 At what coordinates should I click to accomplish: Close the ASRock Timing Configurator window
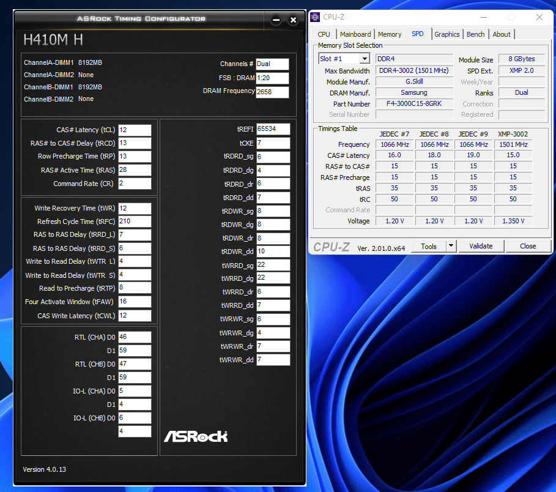(293, 20)
